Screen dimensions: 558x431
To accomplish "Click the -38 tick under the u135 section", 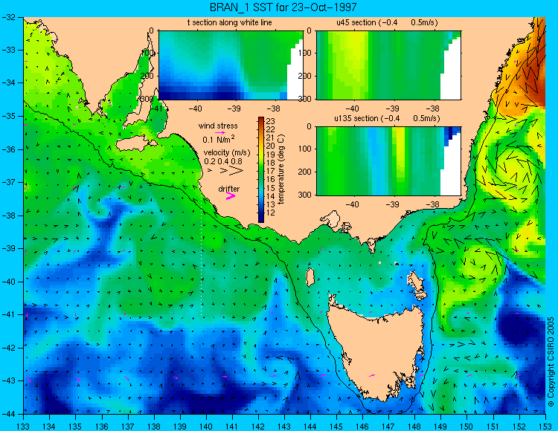I will (433, 204).
